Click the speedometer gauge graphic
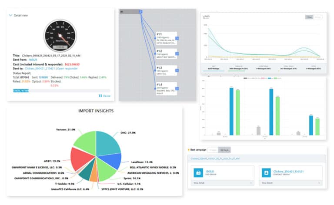Viewport: 334px width, 205px height. (60, 35)
